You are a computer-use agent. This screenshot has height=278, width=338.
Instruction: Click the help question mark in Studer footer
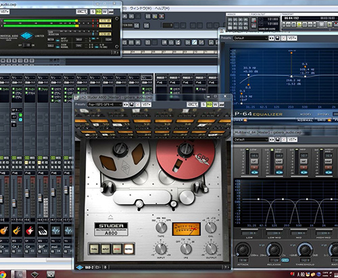226,267
